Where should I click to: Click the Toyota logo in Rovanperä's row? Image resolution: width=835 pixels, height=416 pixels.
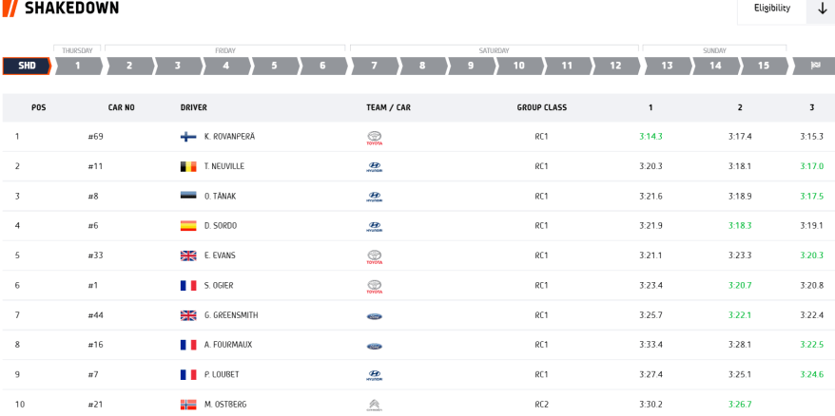(374, 137)
